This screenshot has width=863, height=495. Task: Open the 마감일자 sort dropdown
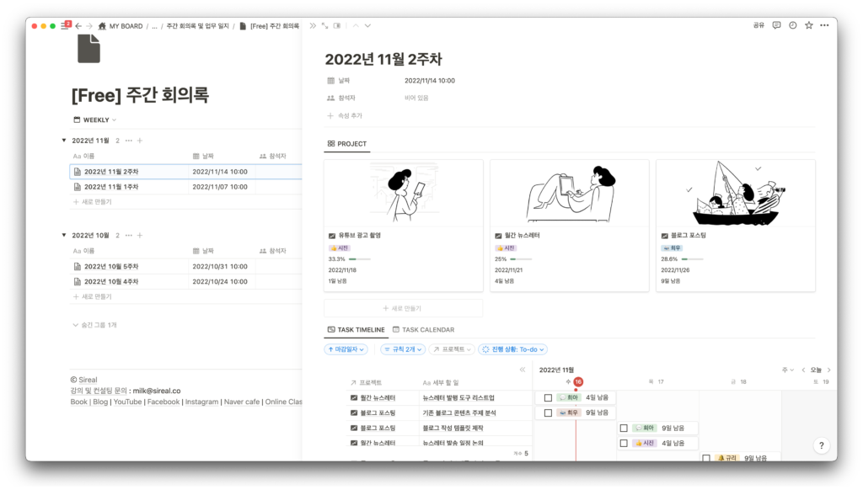tap(346, 349)
